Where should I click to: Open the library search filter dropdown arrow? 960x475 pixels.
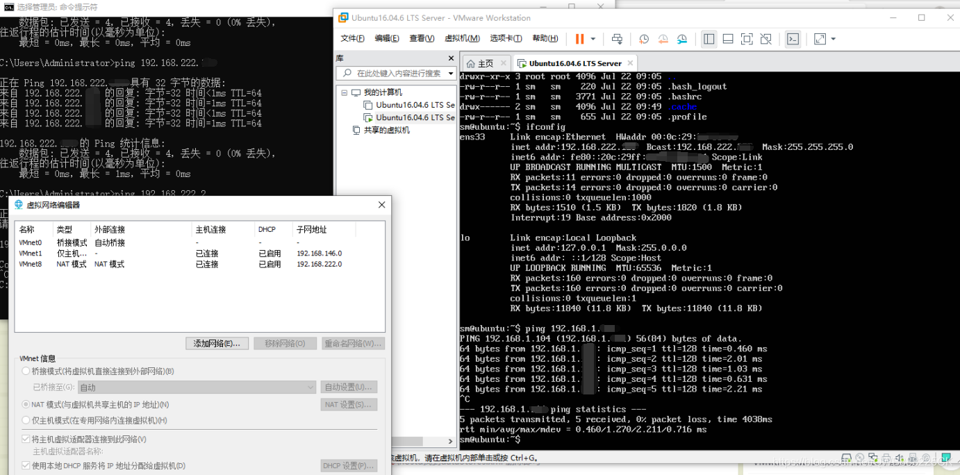pos(451,73)
